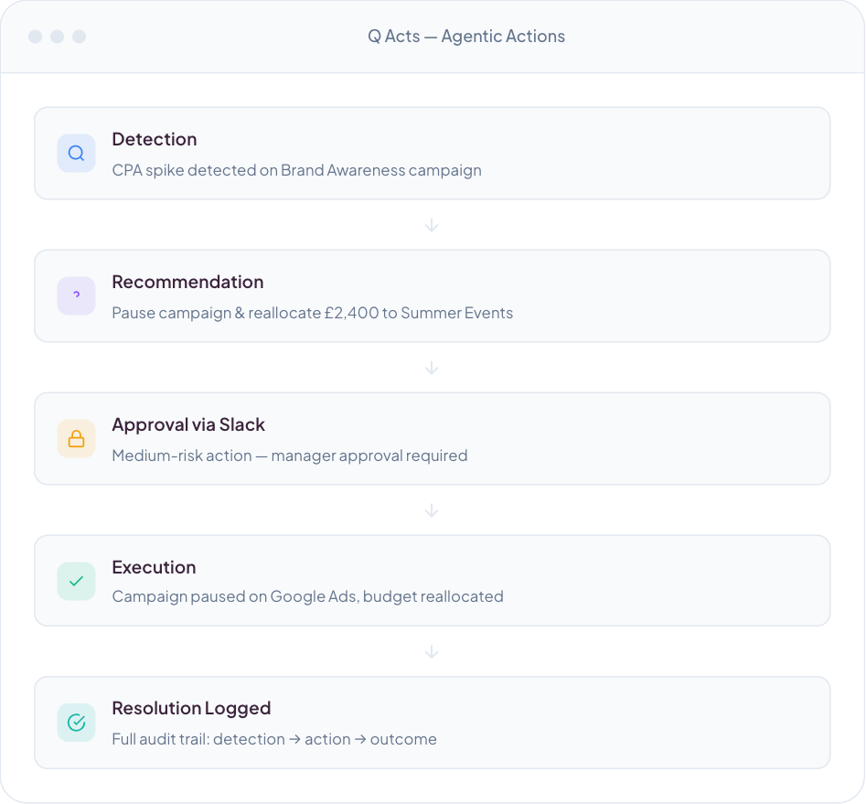Viewport: 866px width, 804px height.
Task: Click the magnifying glass Detection icon
Action: pos(76,154)
